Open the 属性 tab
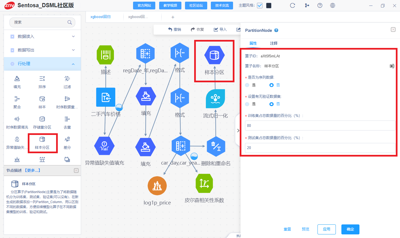Viewport: 400px width, 238px height. click(253, 43)
